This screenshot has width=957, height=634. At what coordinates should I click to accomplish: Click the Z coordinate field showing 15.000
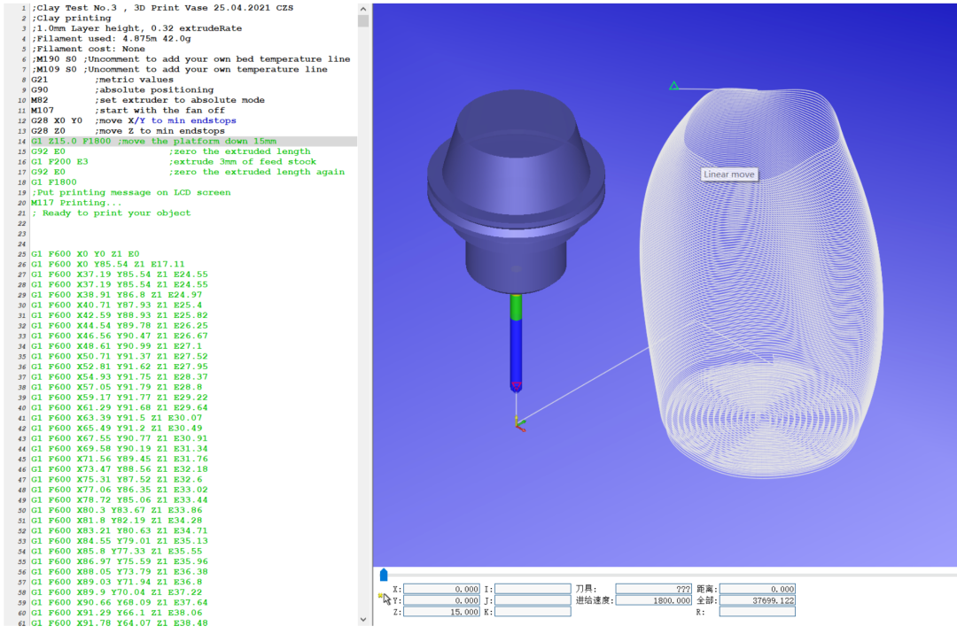(x=442, y=612)
